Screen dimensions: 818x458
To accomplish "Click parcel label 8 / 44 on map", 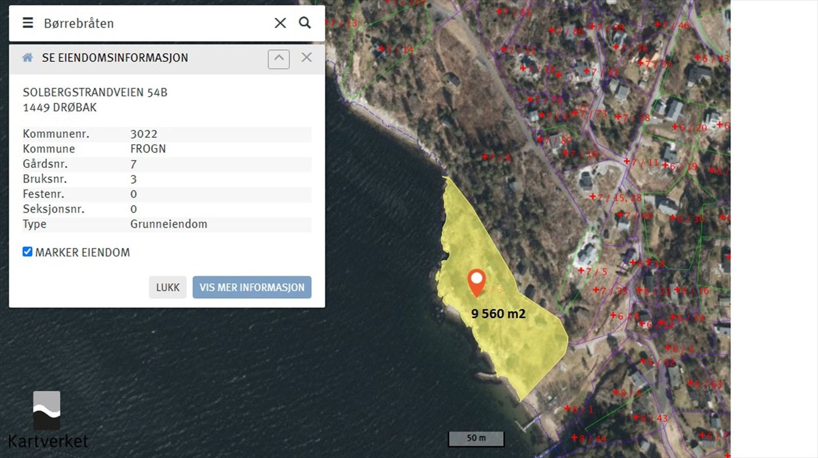I will [x=589, y=439].
